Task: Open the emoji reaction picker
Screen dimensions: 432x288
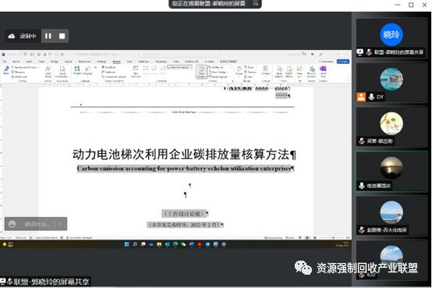Action: coord(12,224)
